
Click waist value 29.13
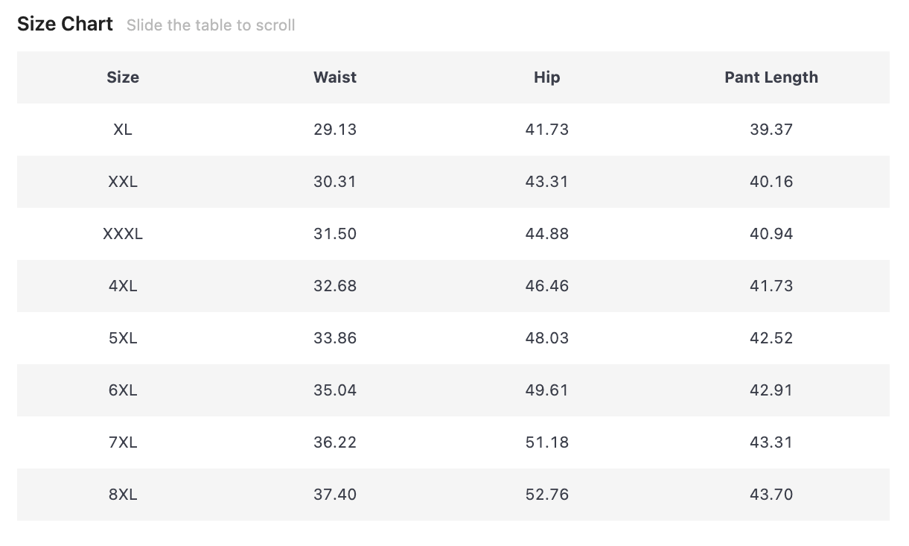(x=335, y=130)
